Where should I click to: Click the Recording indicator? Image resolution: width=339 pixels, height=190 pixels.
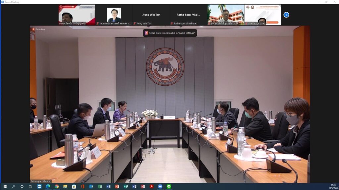[x=38, y=29]
